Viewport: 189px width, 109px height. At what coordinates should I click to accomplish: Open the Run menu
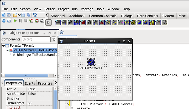75,9
